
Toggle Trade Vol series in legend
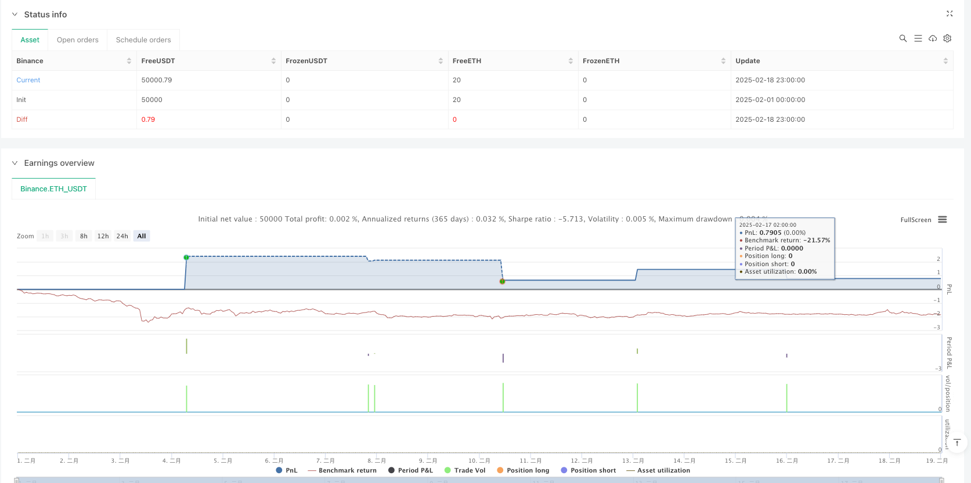click(x=464, y=470)
